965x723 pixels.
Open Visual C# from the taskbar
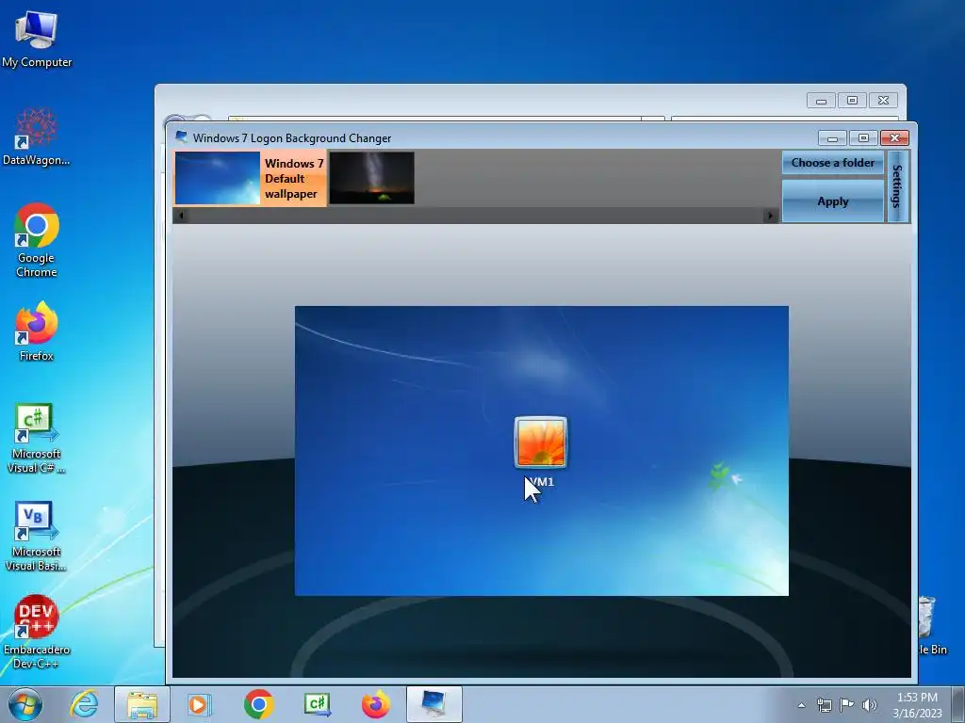tap(318, 704)
